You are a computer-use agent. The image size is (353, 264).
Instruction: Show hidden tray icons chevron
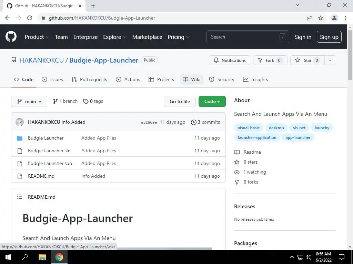point(292,257)
